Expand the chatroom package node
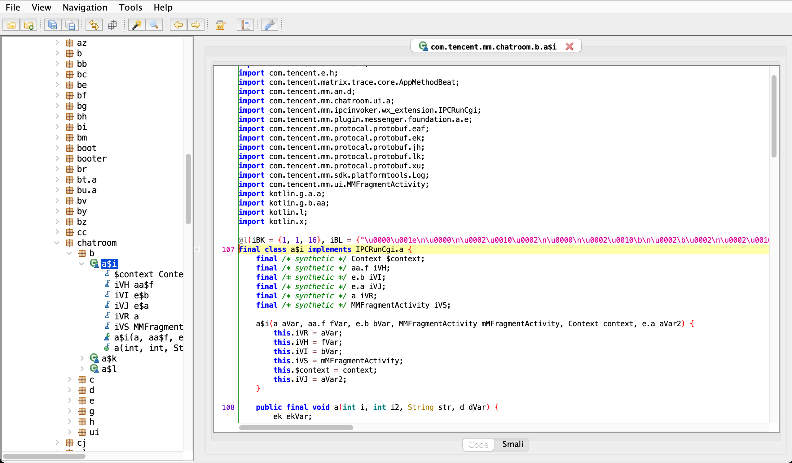 58,243
